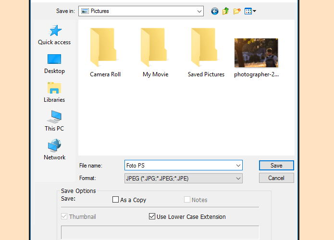This screenshot has height=240, width=334.
Task: Select the Camera Roll folder
Action: coord(105,52)
